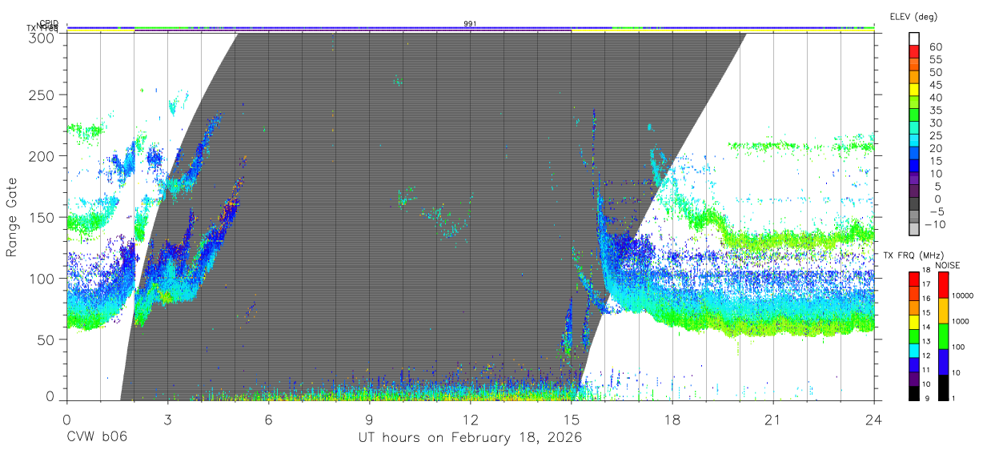983x454 pixels.
Task: Click the yellow swatch between 15 and 14 in TX FRQ bar
Action: (913, 321)
